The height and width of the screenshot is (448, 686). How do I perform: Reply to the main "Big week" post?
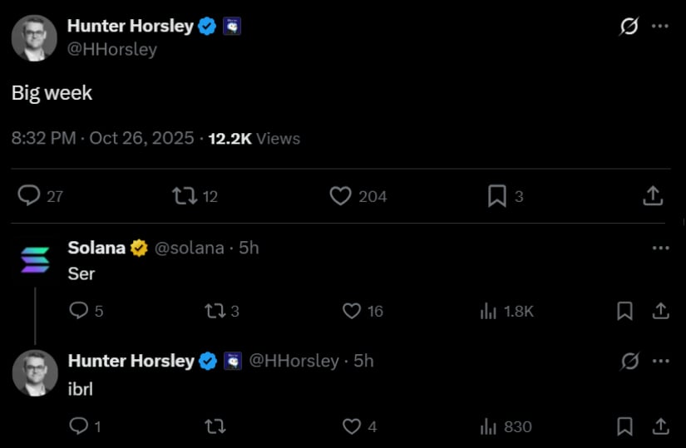(29, 196)
